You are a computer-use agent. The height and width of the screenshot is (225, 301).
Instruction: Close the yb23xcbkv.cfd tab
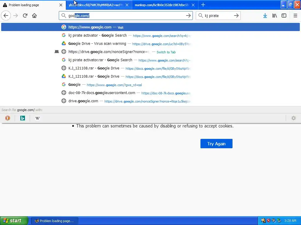(127, 5)
